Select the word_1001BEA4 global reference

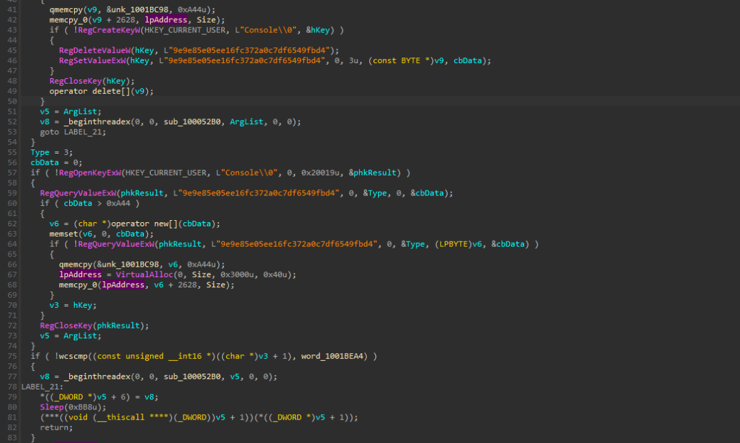click(332, 357)
